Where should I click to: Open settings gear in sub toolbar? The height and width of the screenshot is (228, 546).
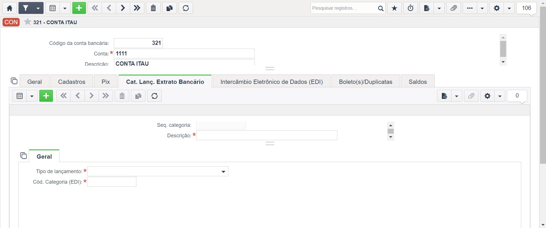487,96
